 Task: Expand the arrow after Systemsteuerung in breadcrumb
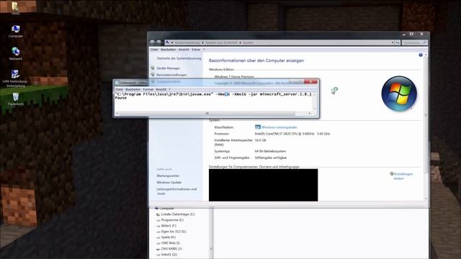[x=202, y=42]
